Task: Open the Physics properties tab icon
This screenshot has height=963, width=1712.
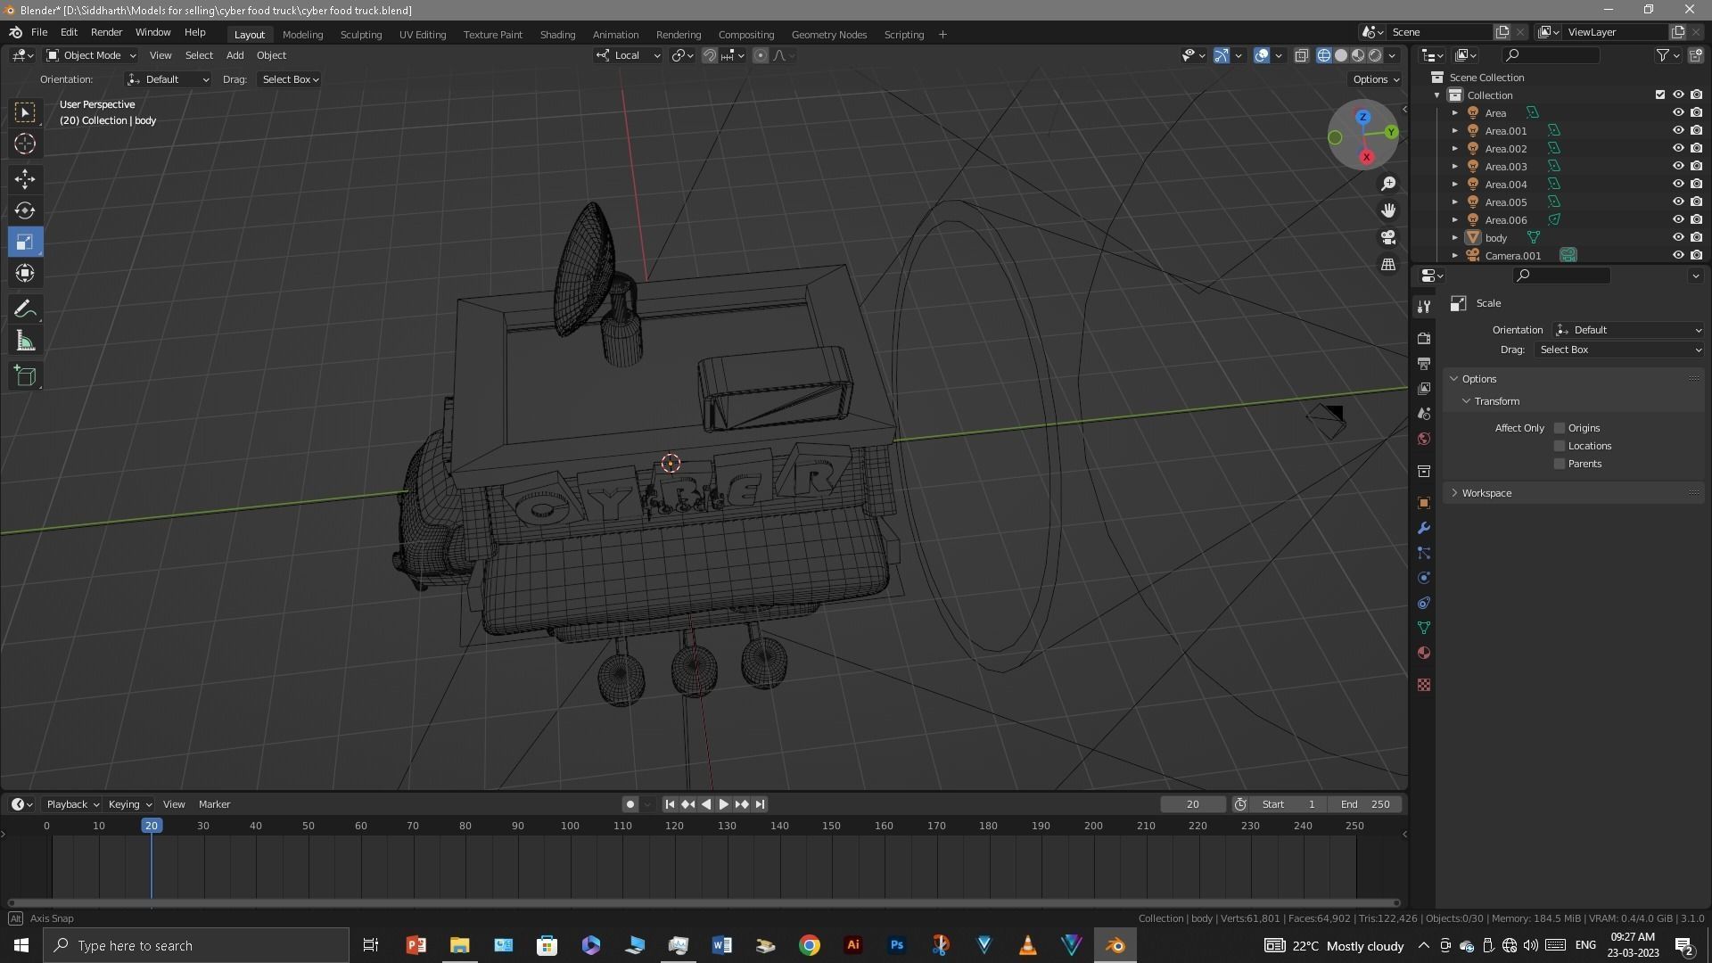Action: tap(1424, 578)
